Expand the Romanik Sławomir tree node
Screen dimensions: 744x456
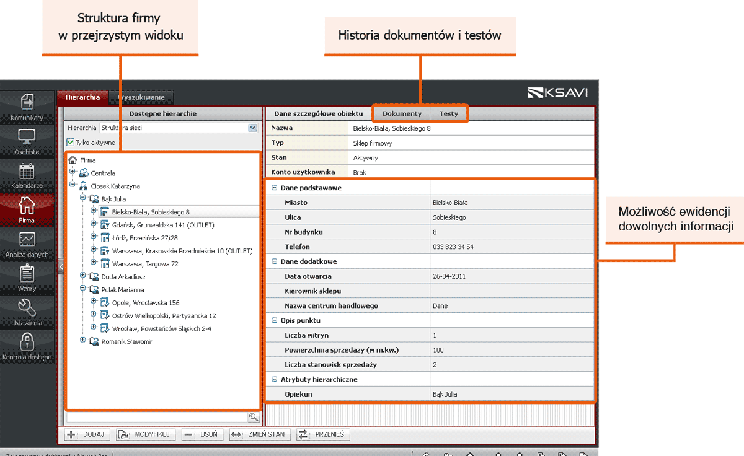(83, 340)
